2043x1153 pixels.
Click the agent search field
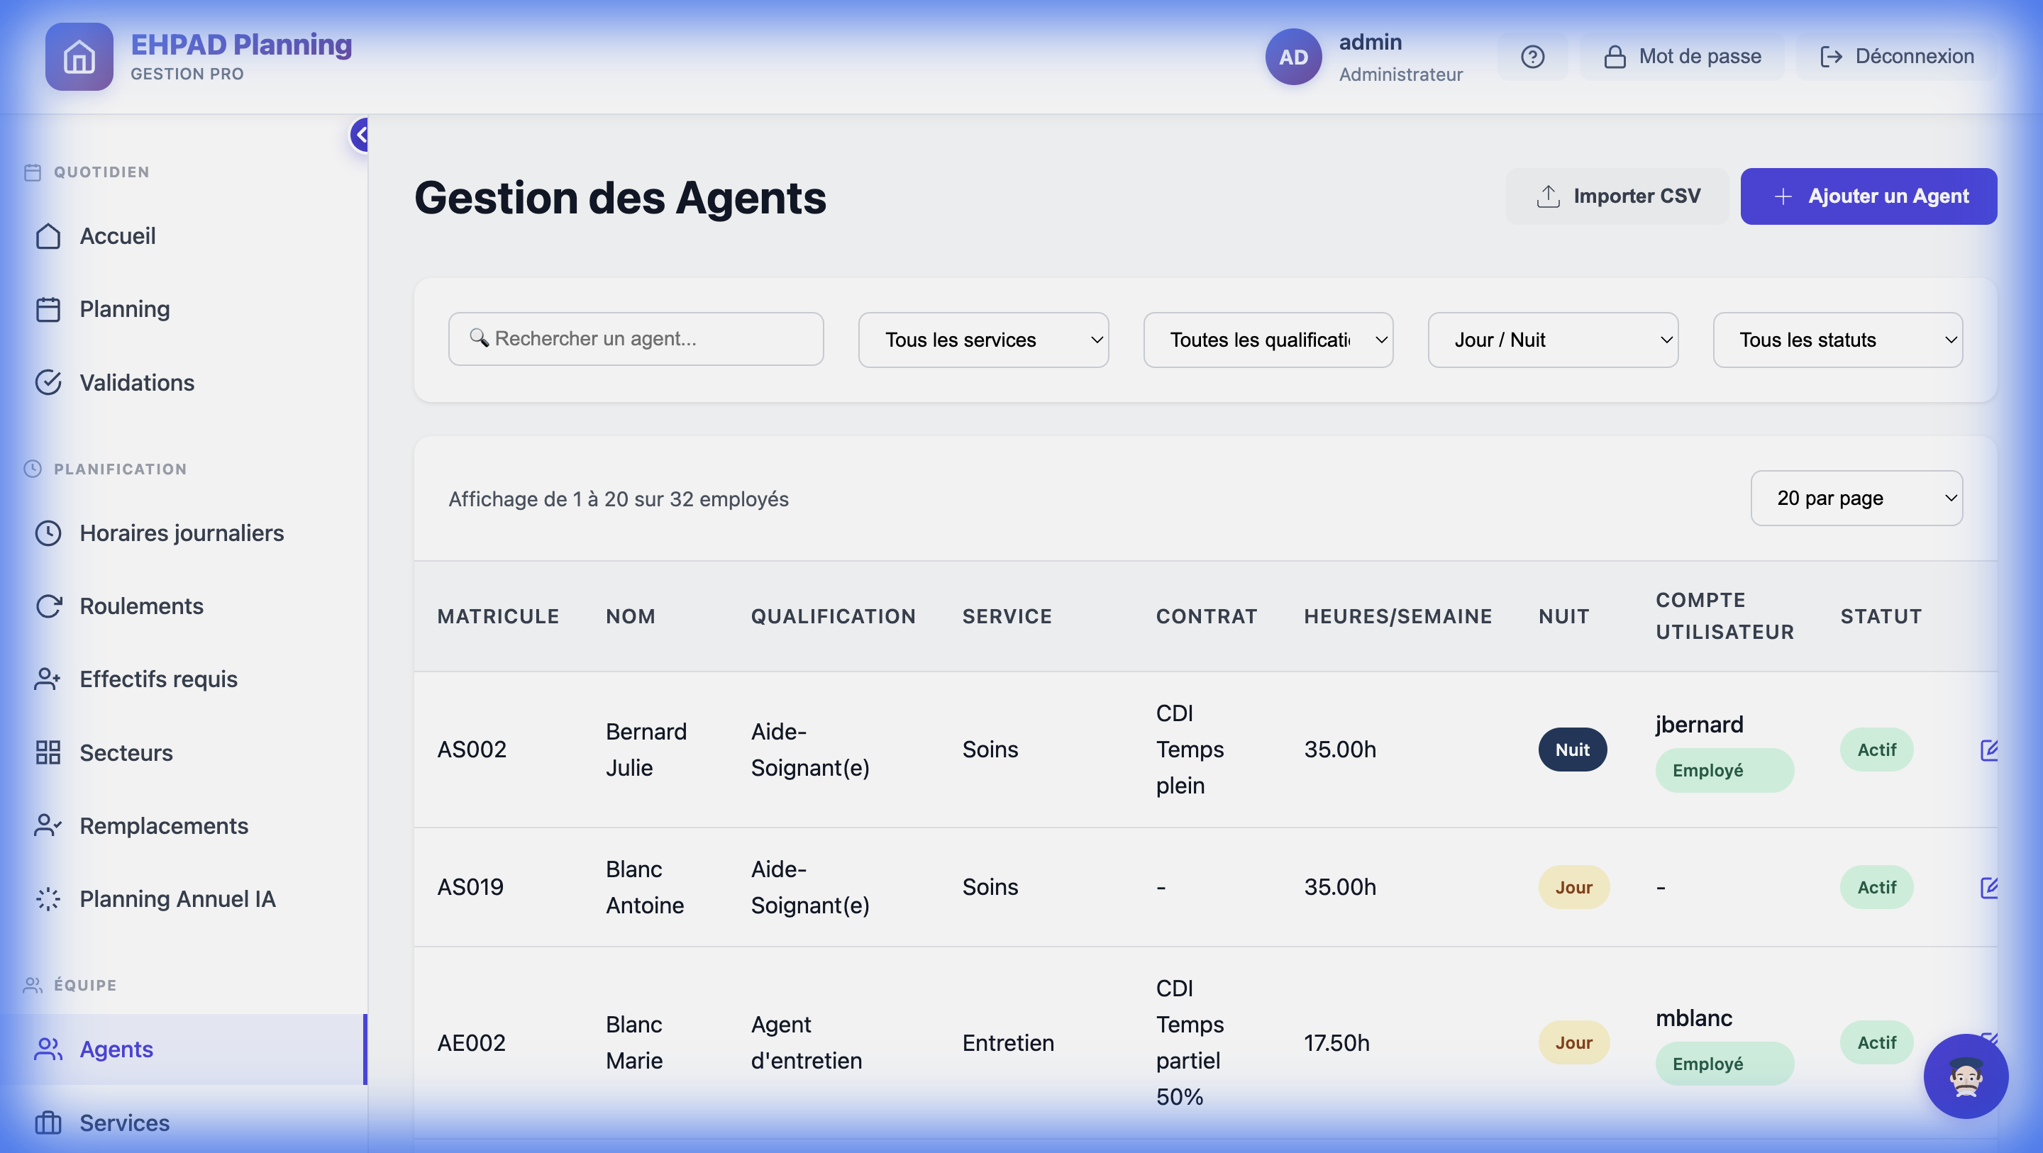pyautogui.click(x=636, y=339)
